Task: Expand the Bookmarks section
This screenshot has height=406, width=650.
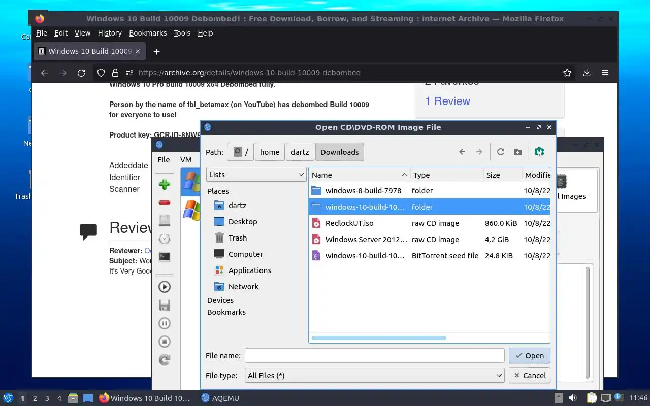Action: coord(226,312)
